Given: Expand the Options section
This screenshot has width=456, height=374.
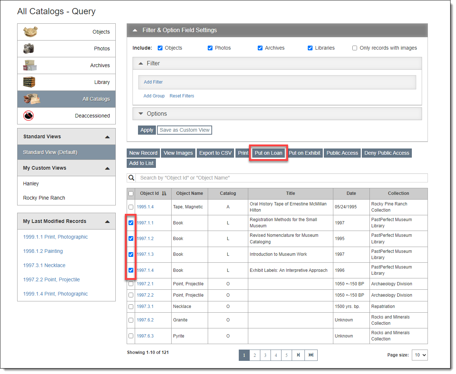Looking at the screenshot, I should (141, 113).
